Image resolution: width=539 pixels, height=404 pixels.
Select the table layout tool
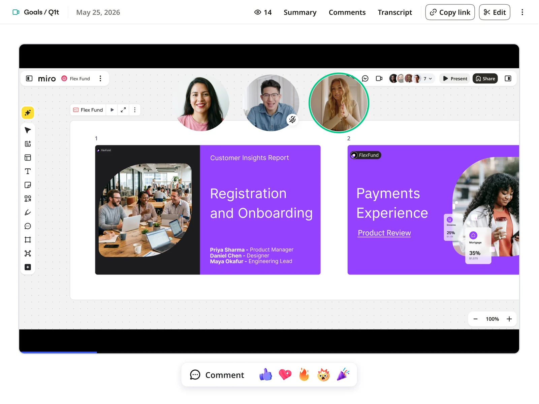point(28,158)
